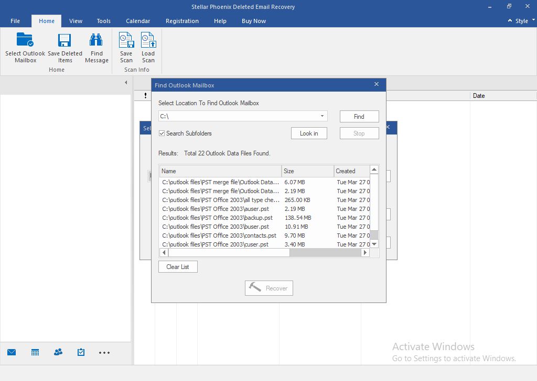The image size is (537, 381).
Task: Click the Date column header in the message list
Action: click(503, 96)
